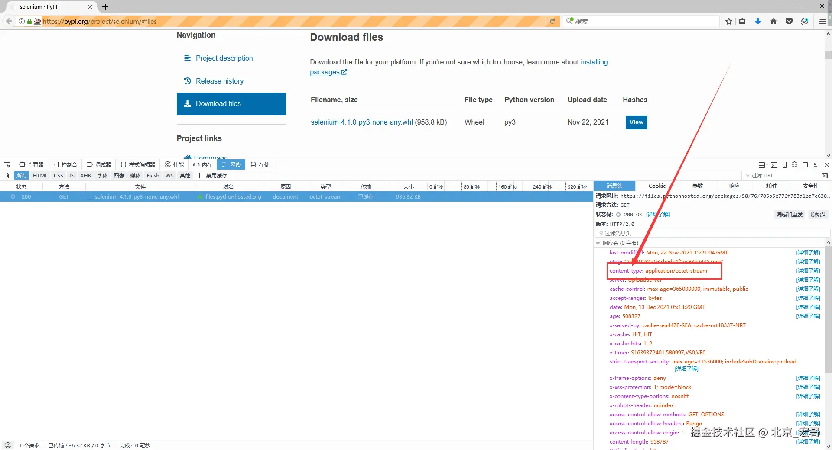Image resolution: width=832 pixels, height=450 pixels.
Task: Reload the page with the refresh icon
Action: click(552, 21)
